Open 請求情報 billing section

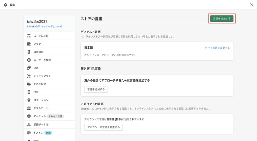[x=49, y=52]
